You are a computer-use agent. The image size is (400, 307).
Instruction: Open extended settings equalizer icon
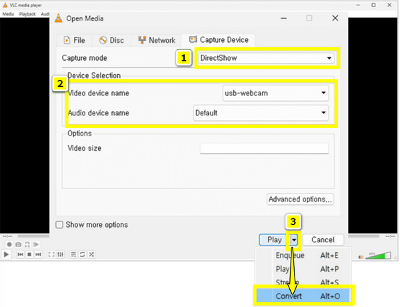point(61,255)
